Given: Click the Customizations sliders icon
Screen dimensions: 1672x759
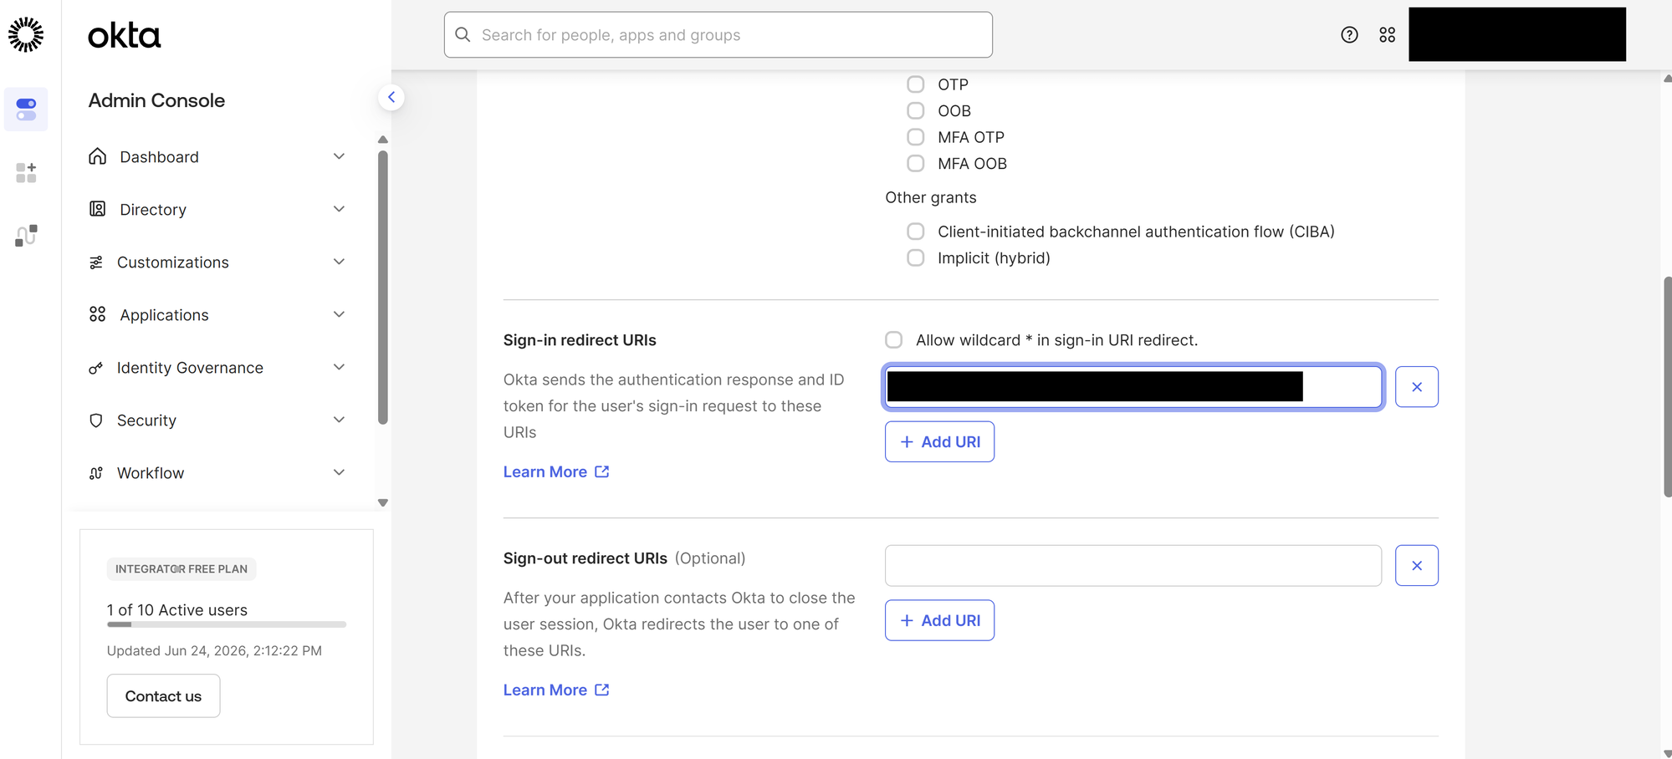Looking at the screenshot, I should 96,262.
